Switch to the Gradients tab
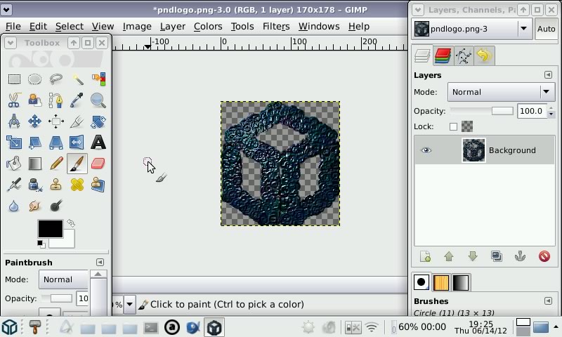 click(461, 282)
